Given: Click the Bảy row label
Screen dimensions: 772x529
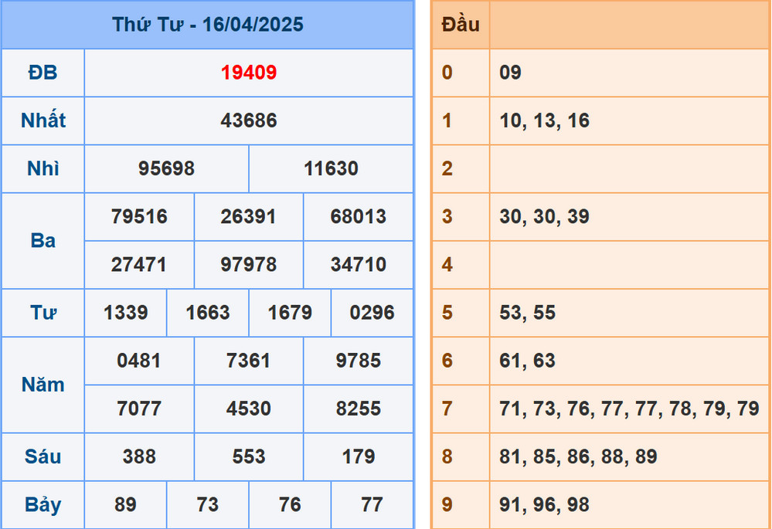Looking at the screenshot, I should [x=43, y=504].
